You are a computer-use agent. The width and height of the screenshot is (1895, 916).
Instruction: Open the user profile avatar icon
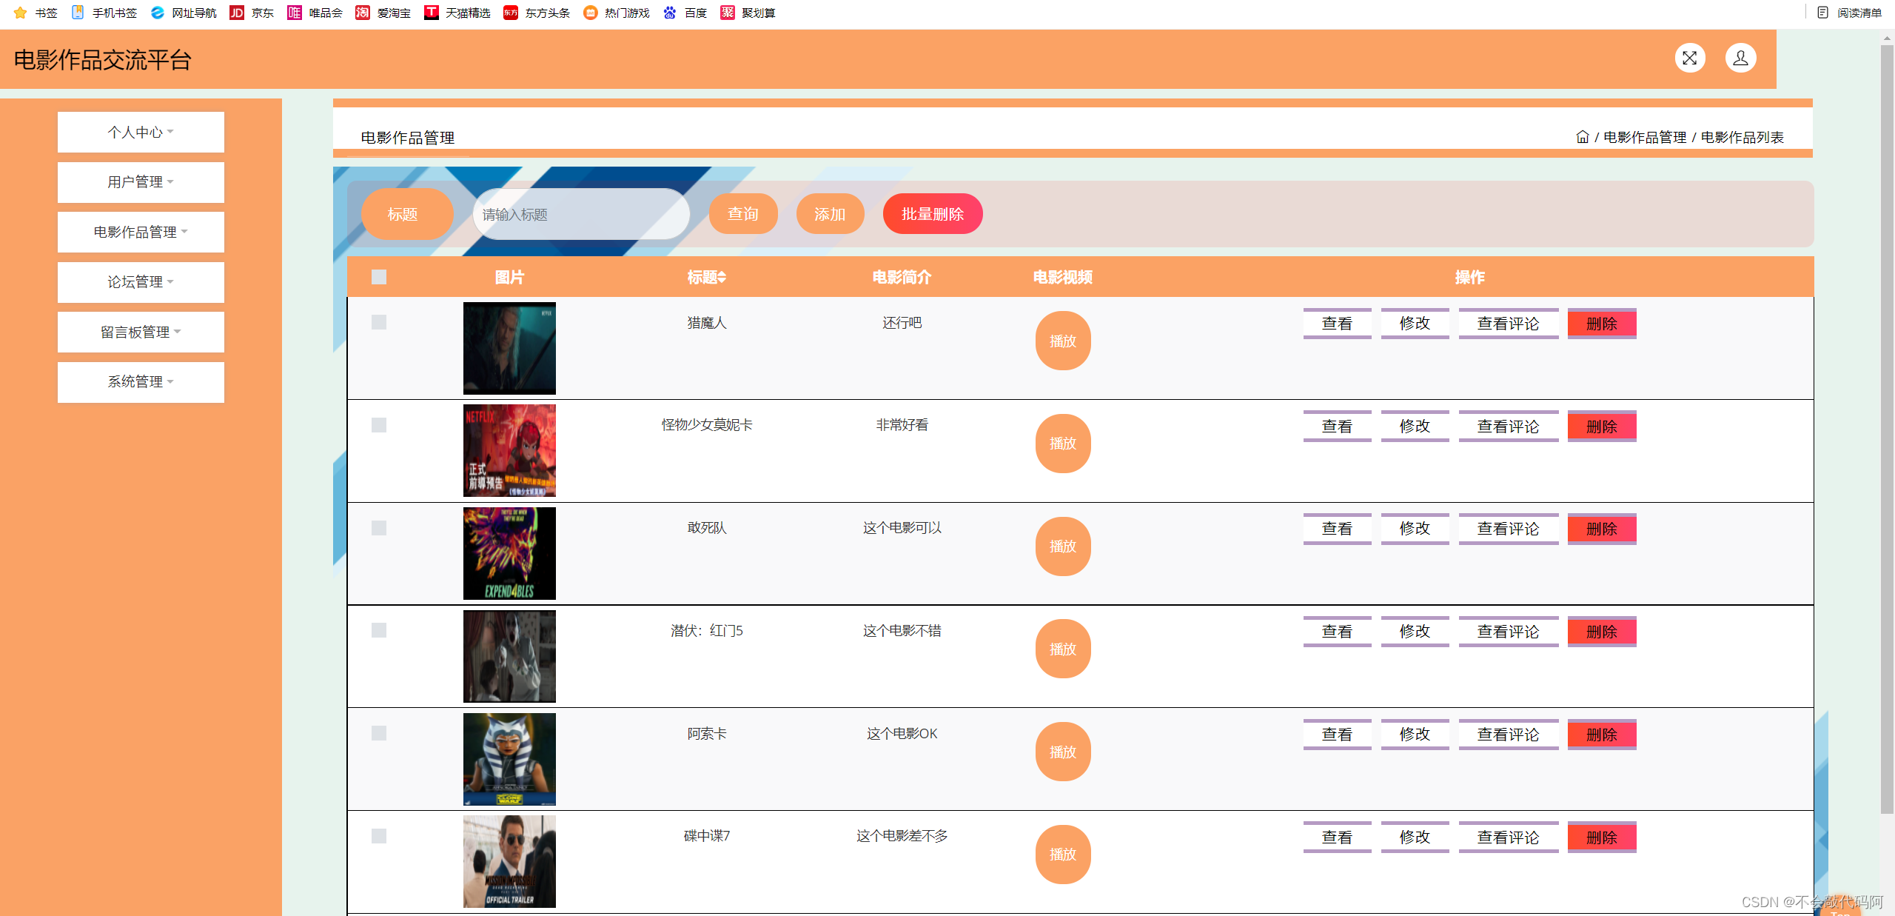tap(1740, 58)
